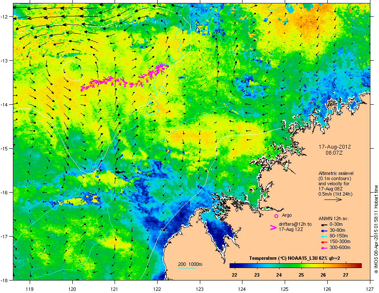Click the 300-600m depth label
379x293 pixels.
pos(340,247)
